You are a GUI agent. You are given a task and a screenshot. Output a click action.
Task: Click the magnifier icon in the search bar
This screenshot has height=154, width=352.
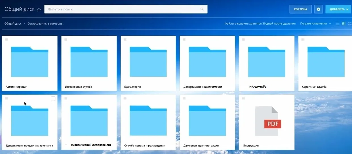click(202, 9)
